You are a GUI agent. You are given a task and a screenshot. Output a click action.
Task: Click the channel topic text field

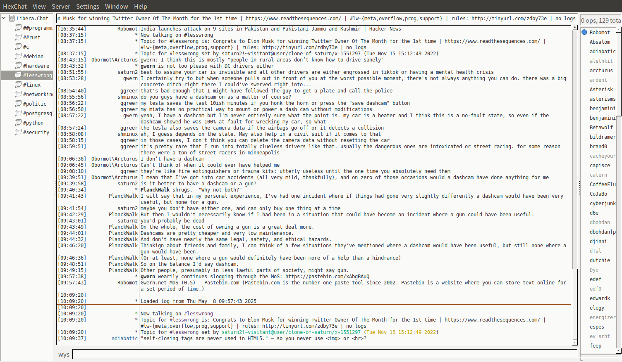317,19
